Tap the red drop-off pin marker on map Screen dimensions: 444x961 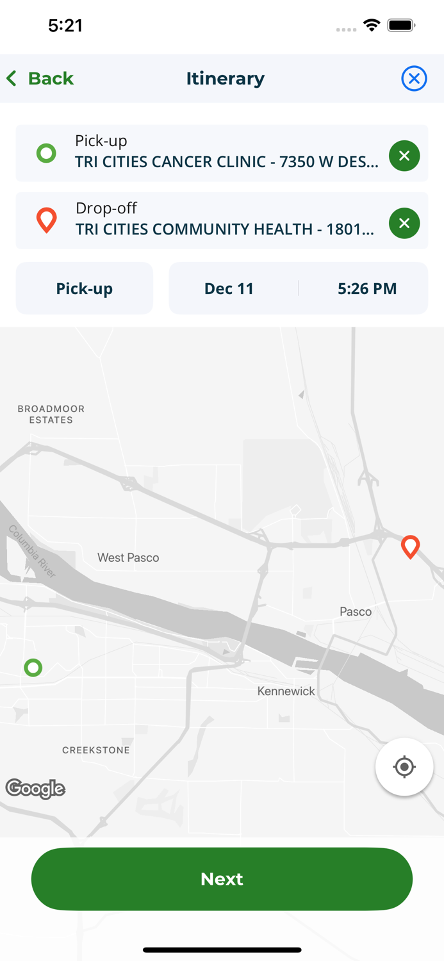click(x=411, y=546)
